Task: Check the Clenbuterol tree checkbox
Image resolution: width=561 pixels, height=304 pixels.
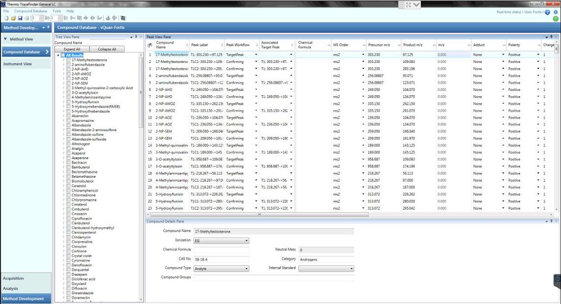Action: tap(68, 223)
